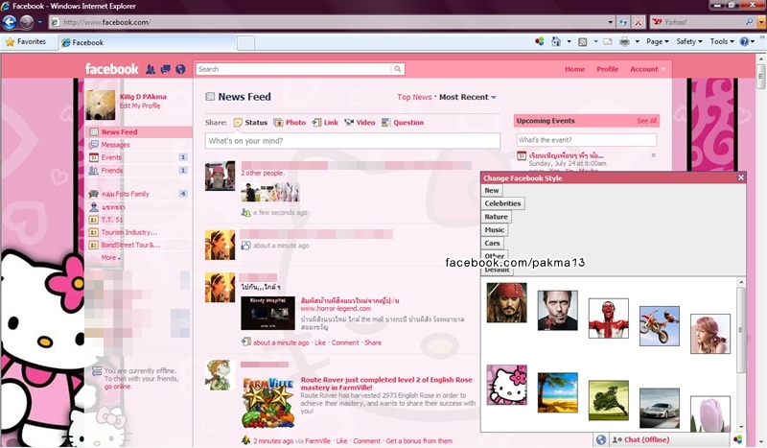Click the Chat (Offline) bar
Image resolution: width=767 pixels, height=448 pixels.
click(x=670, y=439)
